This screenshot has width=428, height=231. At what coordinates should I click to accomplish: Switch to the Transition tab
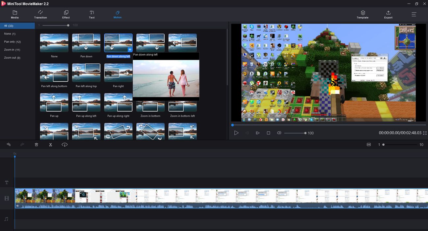point(40,14)
